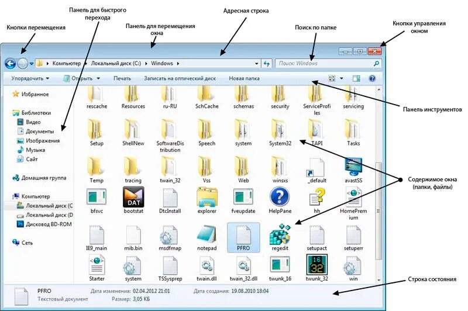Select the twunk_16 application icon
Image resolution: width=468 pixels, height=311 pixels.
(x=280, y=268)
